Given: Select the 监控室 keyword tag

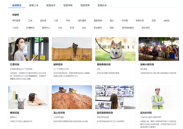Looking at the screenshot, I should 43,21.
